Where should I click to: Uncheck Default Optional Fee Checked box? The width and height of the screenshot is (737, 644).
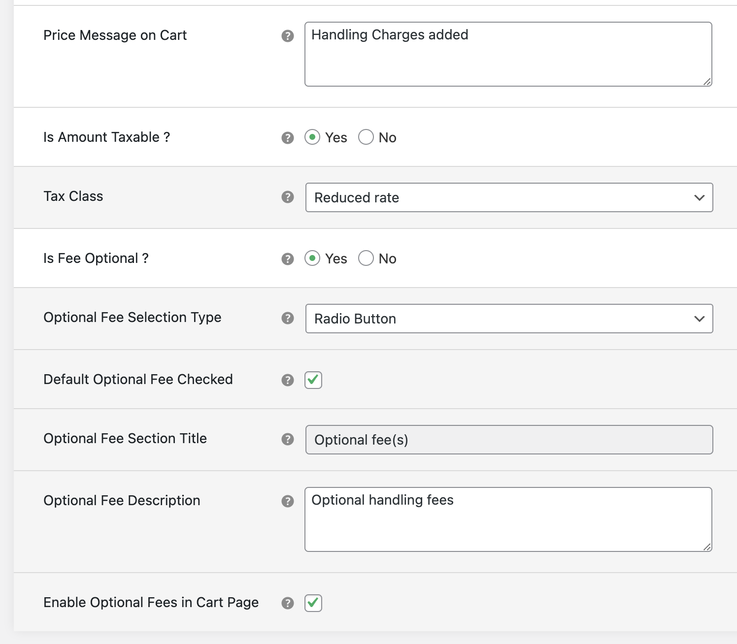pyautogui.click(x=313, y=380)
